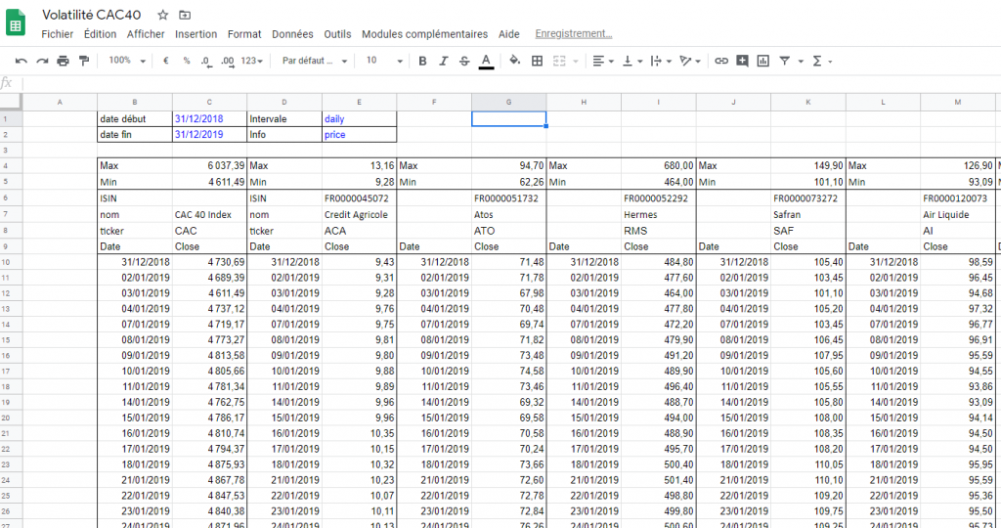The height and width of the screenshot is (528, 1001).
Task: Star the Volatilité CAC40 document
Action: click(x=163, y=15)
